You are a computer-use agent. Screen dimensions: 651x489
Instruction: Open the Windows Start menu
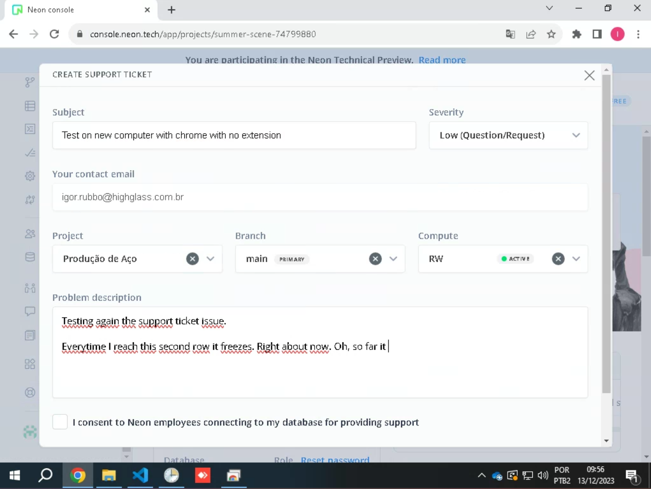tap(15, 475)
